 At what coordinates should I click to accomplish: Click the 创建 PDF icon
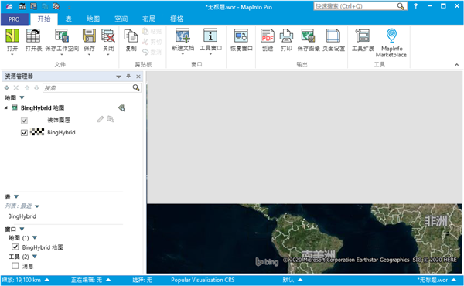(268, 36)
